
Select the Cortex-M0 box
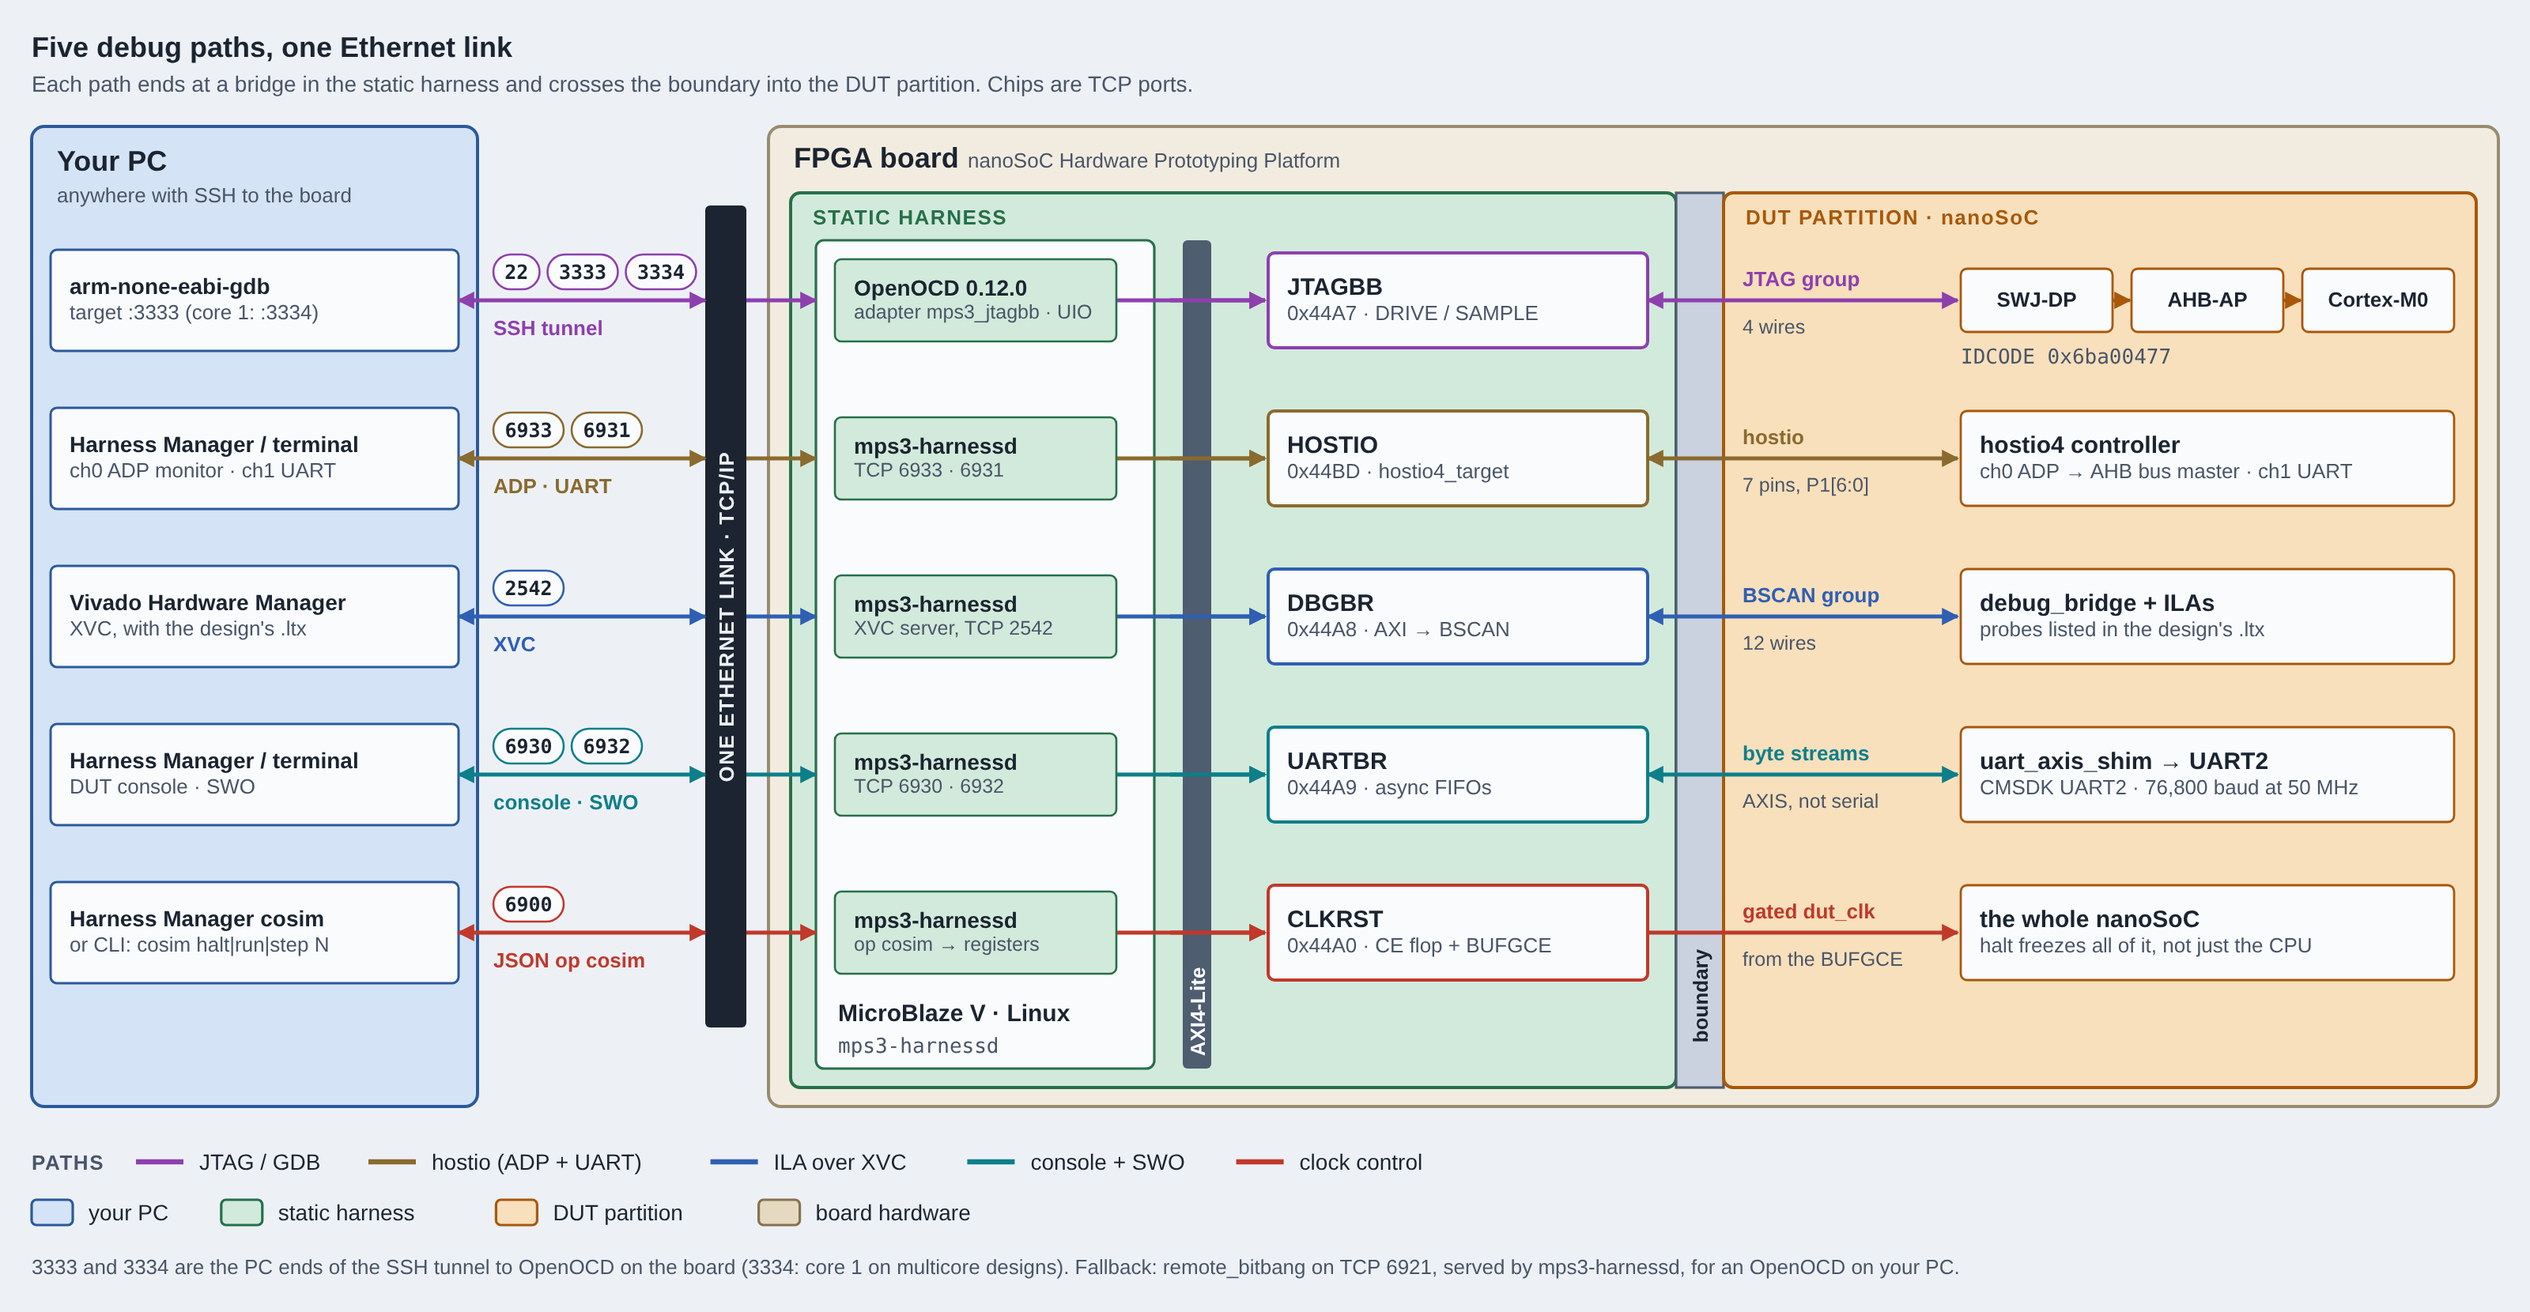click(2377, 300)
